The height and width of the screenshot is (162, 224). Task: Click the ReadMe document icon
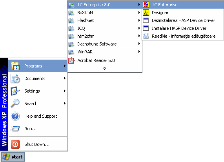[x=146, y=36]
